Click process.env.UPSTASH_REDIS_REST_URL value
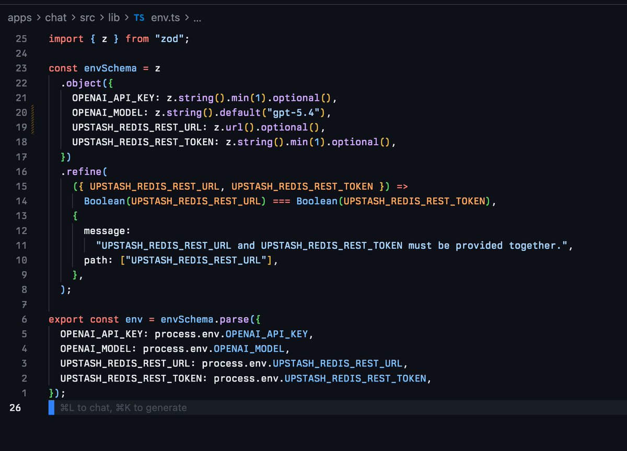Screen dimensions: 627x451 (302, 363)
